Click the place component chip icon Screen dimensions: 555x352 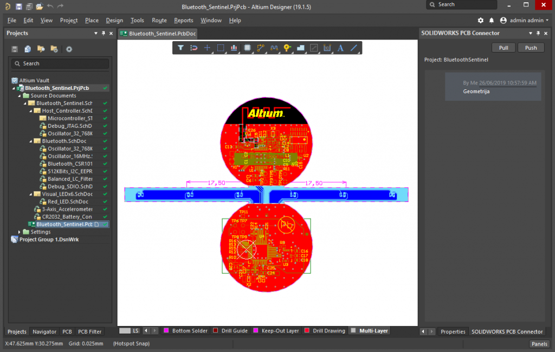tap(247, 48)
